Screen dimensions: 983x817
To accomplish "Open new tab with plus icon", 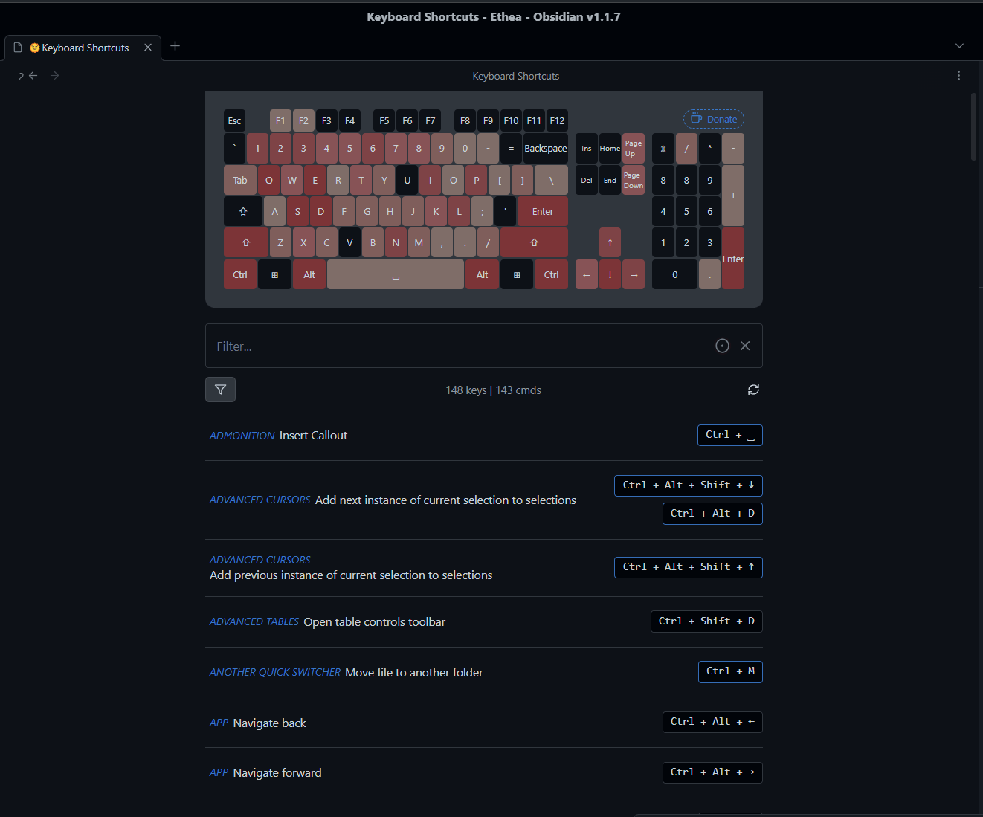I will pyautogui.click(x=175, y=46).
